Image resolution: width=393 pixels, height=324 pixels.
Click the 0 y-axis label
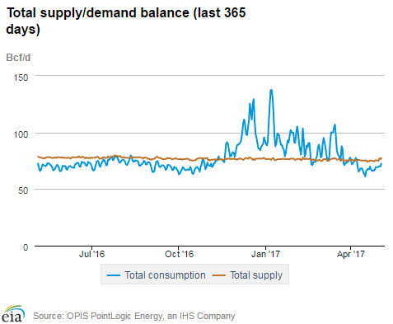(x=26, y=247)
